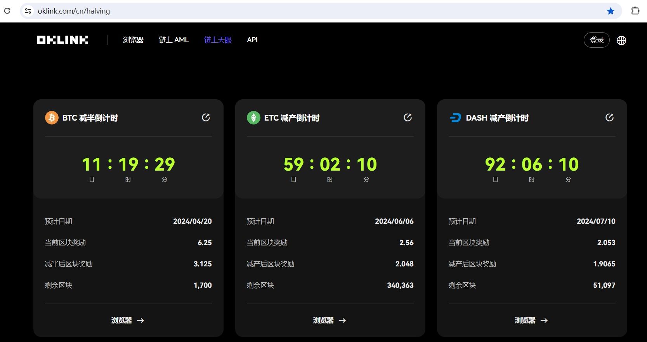Click arrow icon beside ETC 浏览器 link
This screenshot has width=647, height=342.
342,320
